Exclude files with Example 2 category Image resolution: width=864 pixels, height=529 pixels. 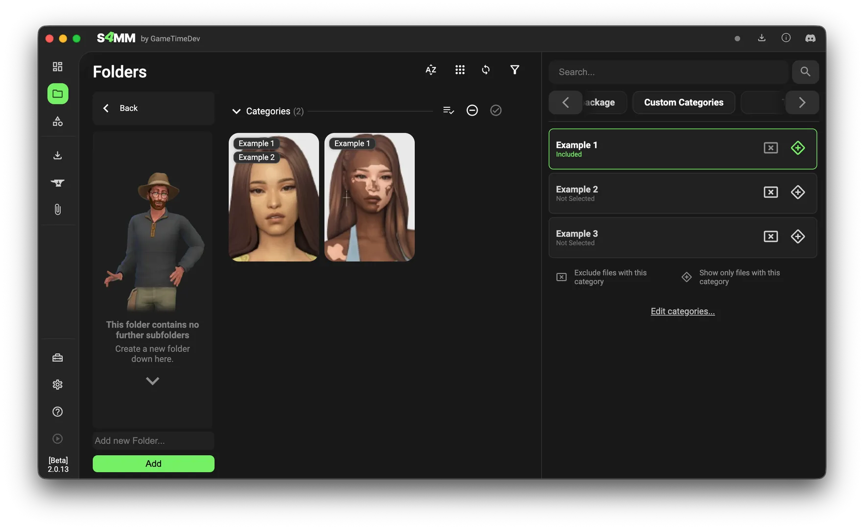click(771, 192)
